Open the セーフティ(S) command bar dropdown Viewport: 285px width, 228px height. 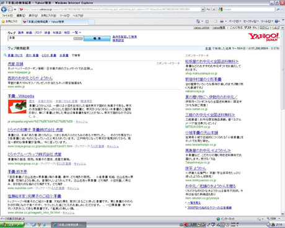[x=251, y=21]
